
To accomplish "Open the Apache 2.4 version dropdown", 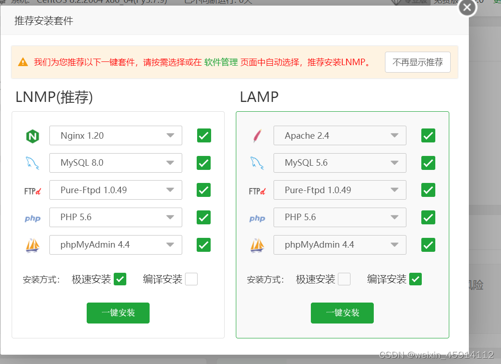I will pos(340,135).
